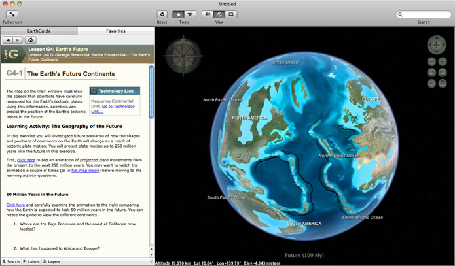
Task: Pan the globe left with the left arrow
Action: tap(430, 45)
